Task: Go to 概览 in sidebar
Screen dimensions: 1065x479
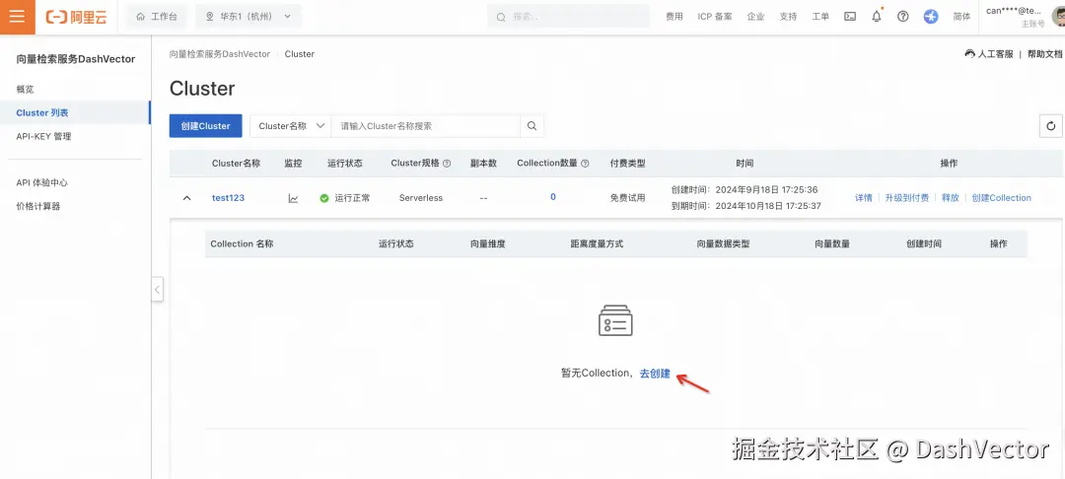Action: click(25, 89)
